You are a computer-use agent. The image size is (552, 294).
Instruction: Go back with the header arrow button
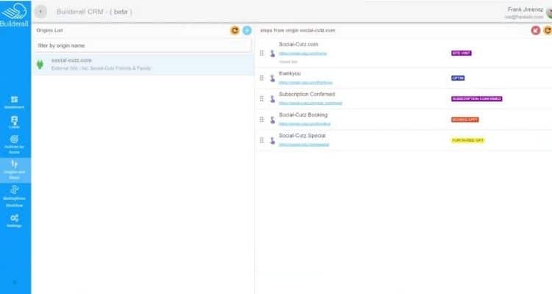[40, 12]
